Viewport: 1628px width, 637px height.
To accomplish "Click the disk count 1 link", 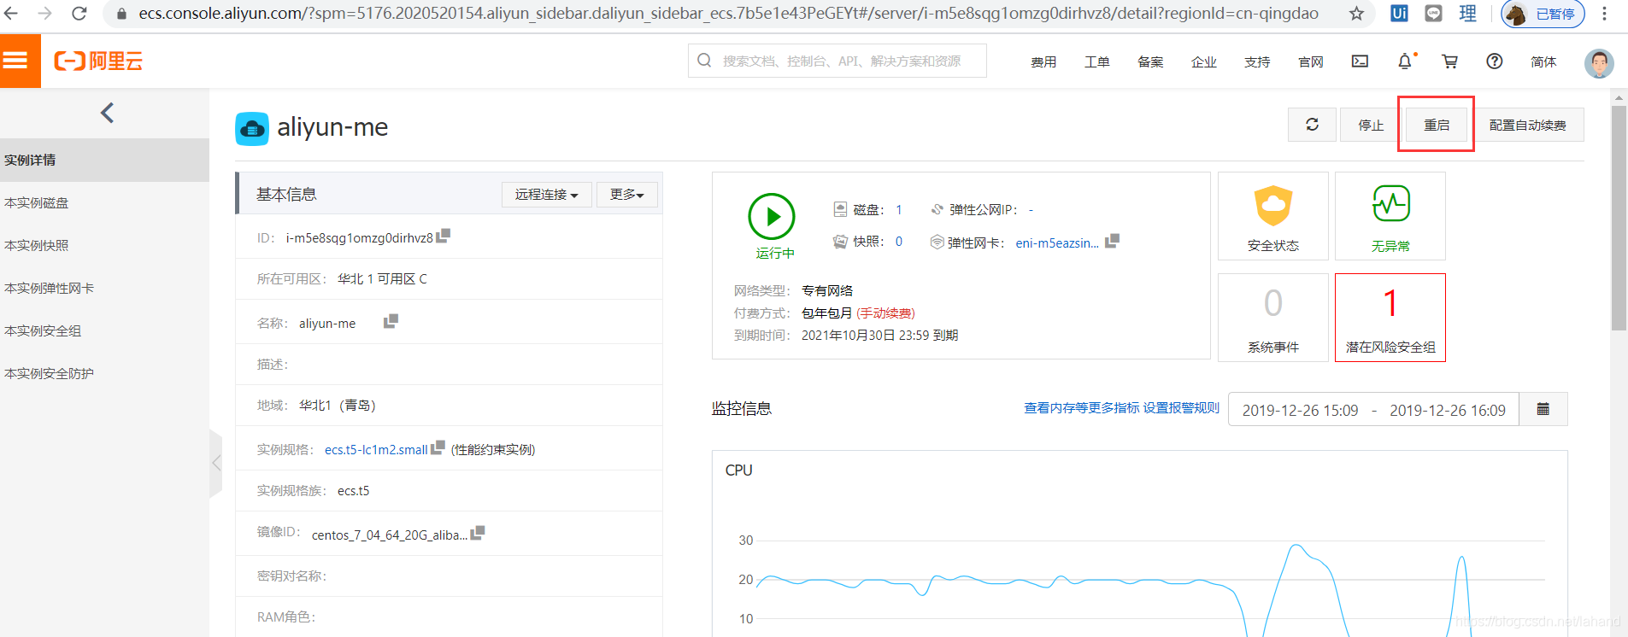I will [x=899, y=209].
